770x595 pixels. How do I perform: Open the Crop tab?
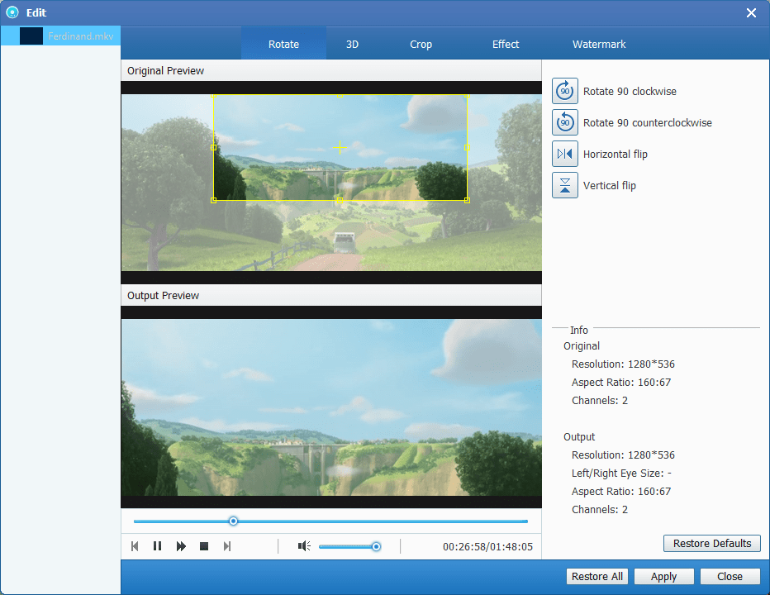[x=421, y=45]
